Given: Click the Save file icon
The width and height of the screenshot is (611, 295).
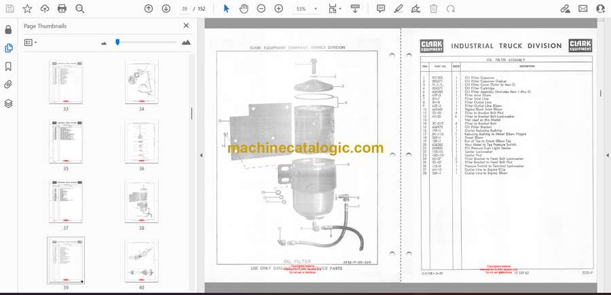Looking at the screenshot, I should pos(10,9).
